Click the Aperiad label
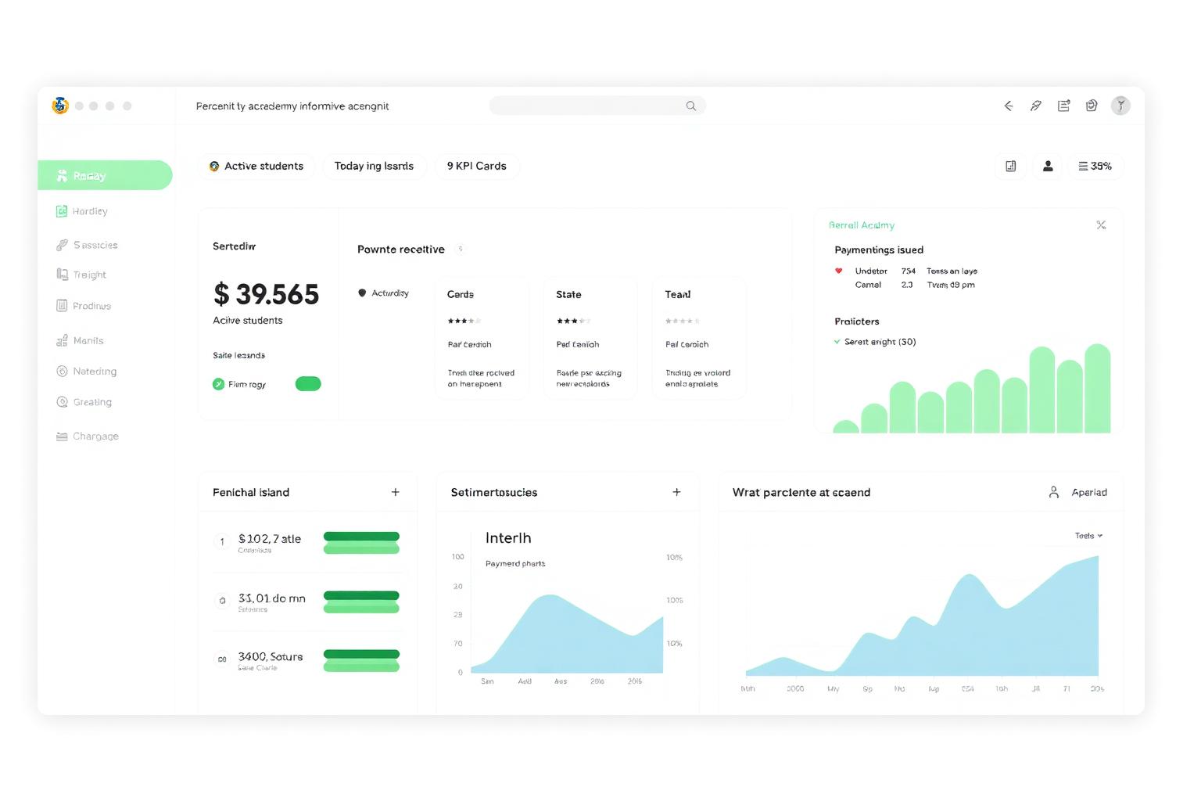 (1089, 492)
